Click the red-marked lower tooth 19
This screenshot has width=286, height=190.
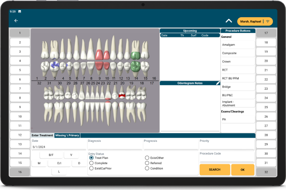(x=122, y=96)
